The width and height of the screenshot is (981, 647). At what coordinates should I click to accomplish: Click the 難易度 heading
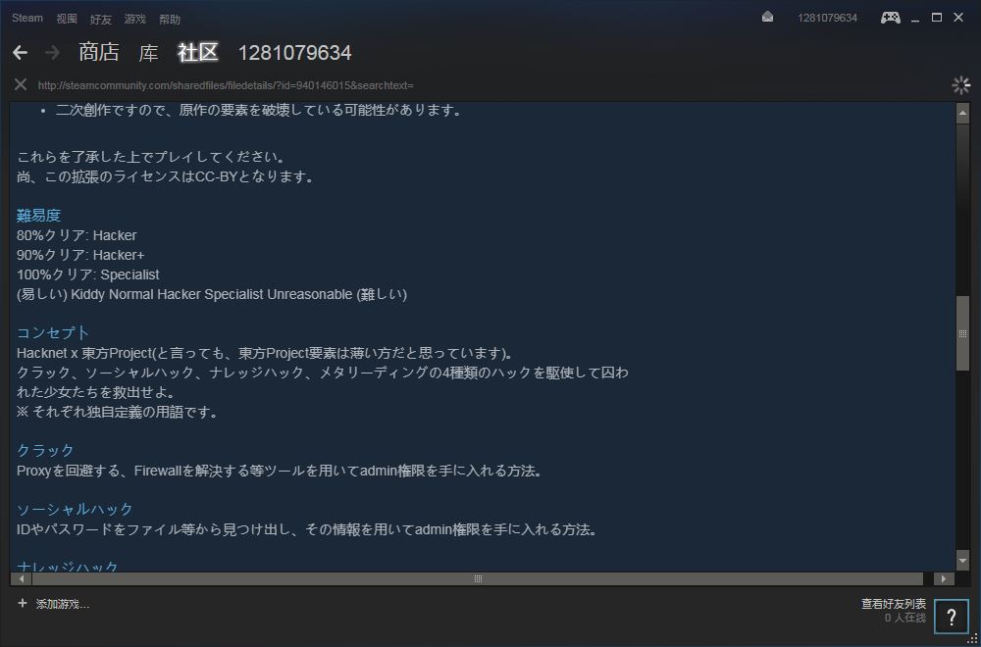coord(39,216)
